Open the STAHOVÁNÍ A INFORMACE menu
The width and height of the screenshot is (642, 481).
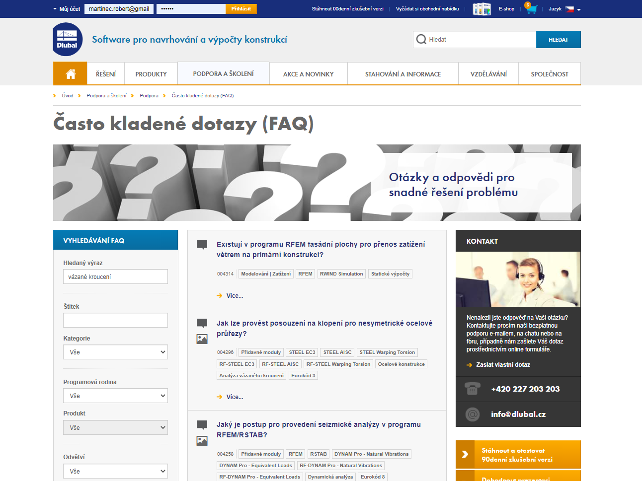[x=402, y=73]
